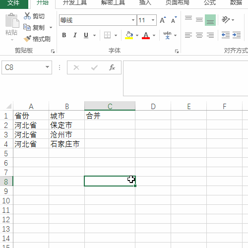Switch to the 页面布局 tab
The height and width of the screenshot is (248, 248).
tap(177, 2)
